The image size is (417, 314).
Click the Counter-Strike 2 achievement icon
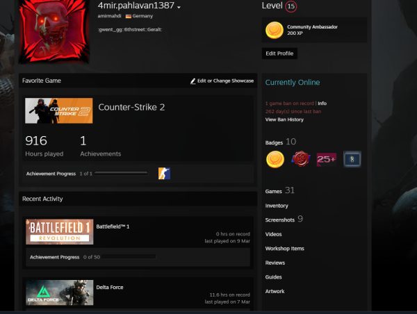pos(164,173)
